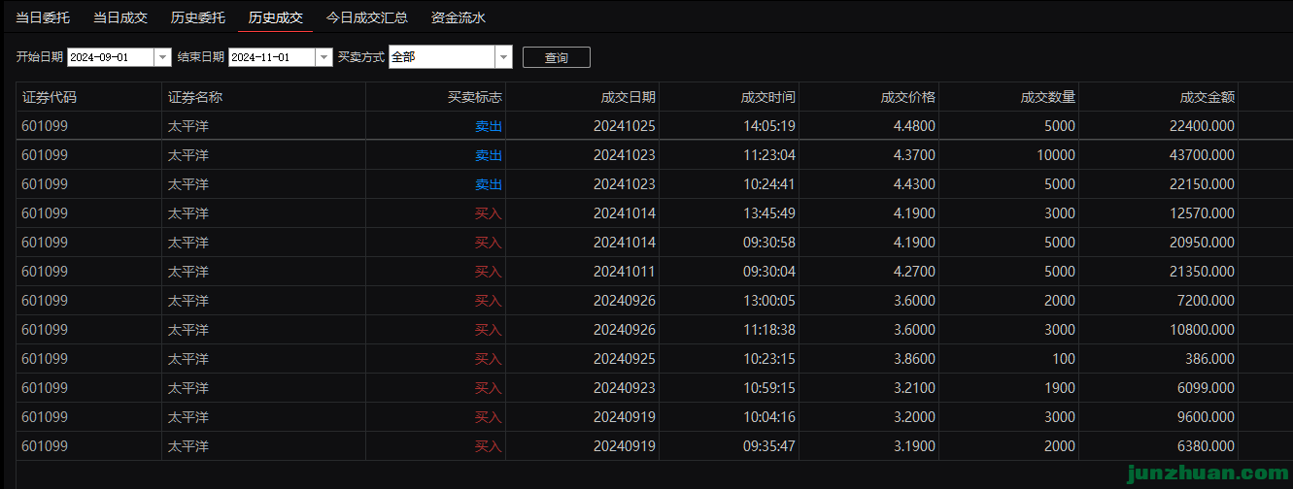Select the trade time 10:23:15

point(769,359)
